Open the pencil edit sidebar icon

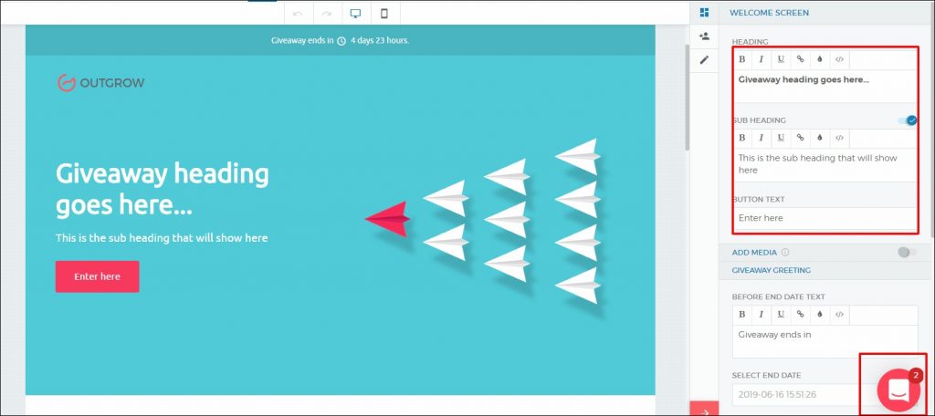[x=704, y=60]
